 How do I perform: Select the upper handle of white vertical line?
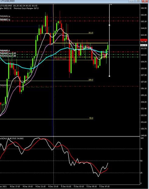tap(110, 25)
